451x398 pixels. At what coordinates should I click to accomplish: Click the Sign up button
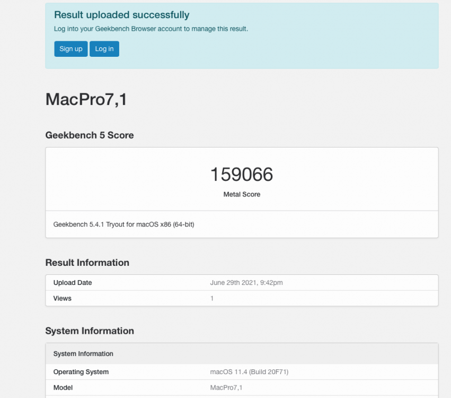(71, 49)
